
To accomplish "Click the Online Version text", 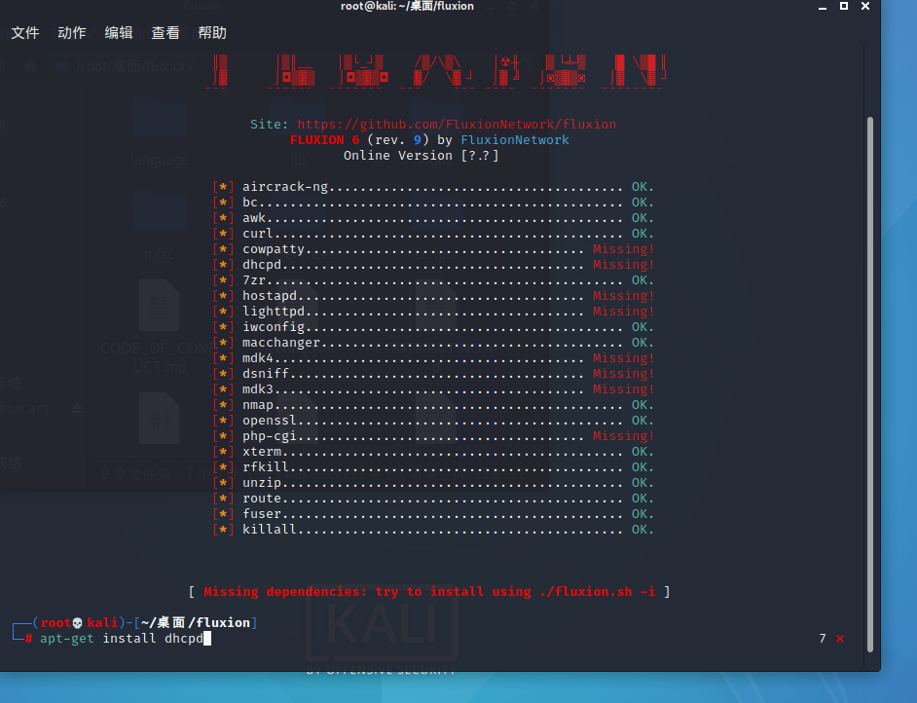I will tap(422, 156).
